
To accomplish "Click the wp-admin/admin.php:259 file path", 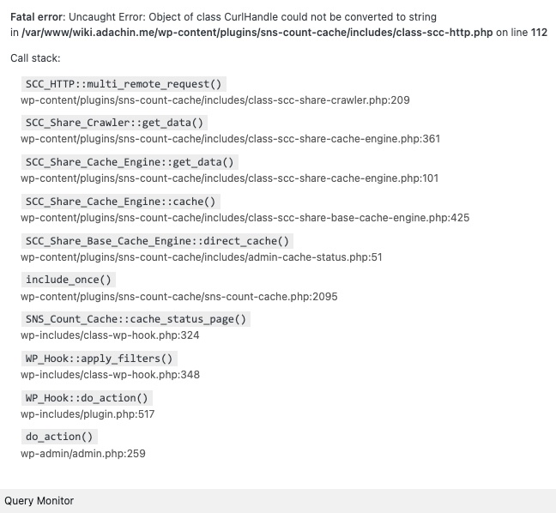I will coord(83,454).
